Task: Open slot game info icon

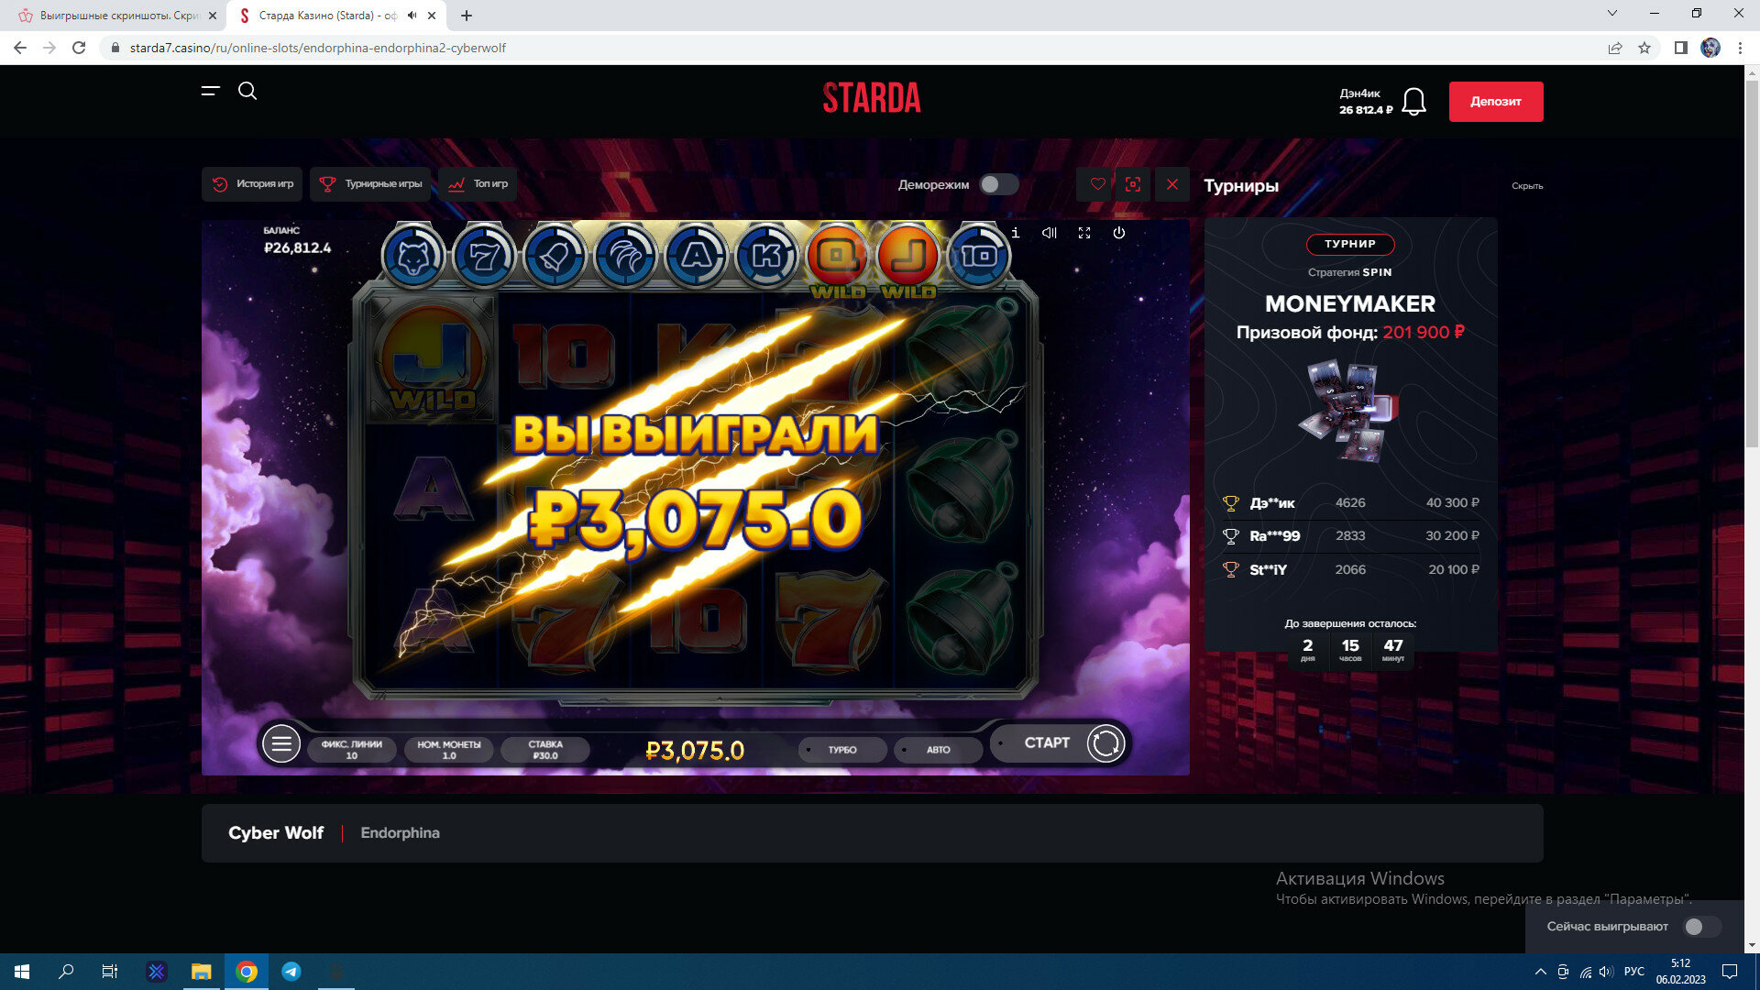Action: pyautogui.click(x=1016, y=233)
